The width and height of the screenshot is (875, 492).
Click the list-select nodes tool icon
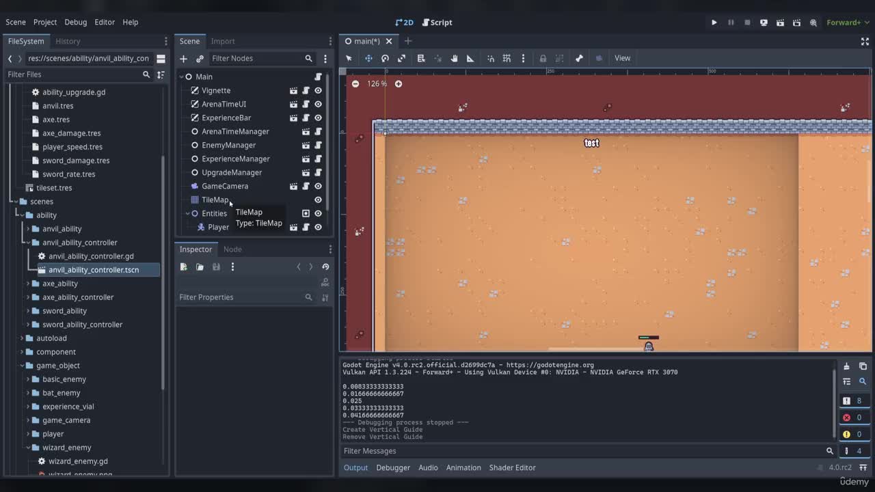[421, 58]
